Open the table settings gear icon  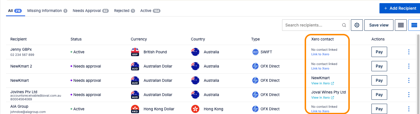click(357, 25)
